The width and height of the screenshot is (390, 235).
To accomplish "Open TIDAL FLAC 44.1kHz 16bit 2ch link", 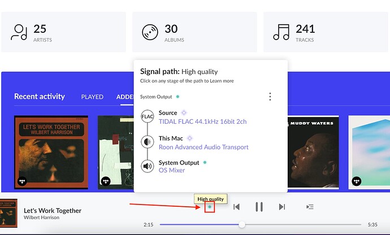I will (203, 121).
